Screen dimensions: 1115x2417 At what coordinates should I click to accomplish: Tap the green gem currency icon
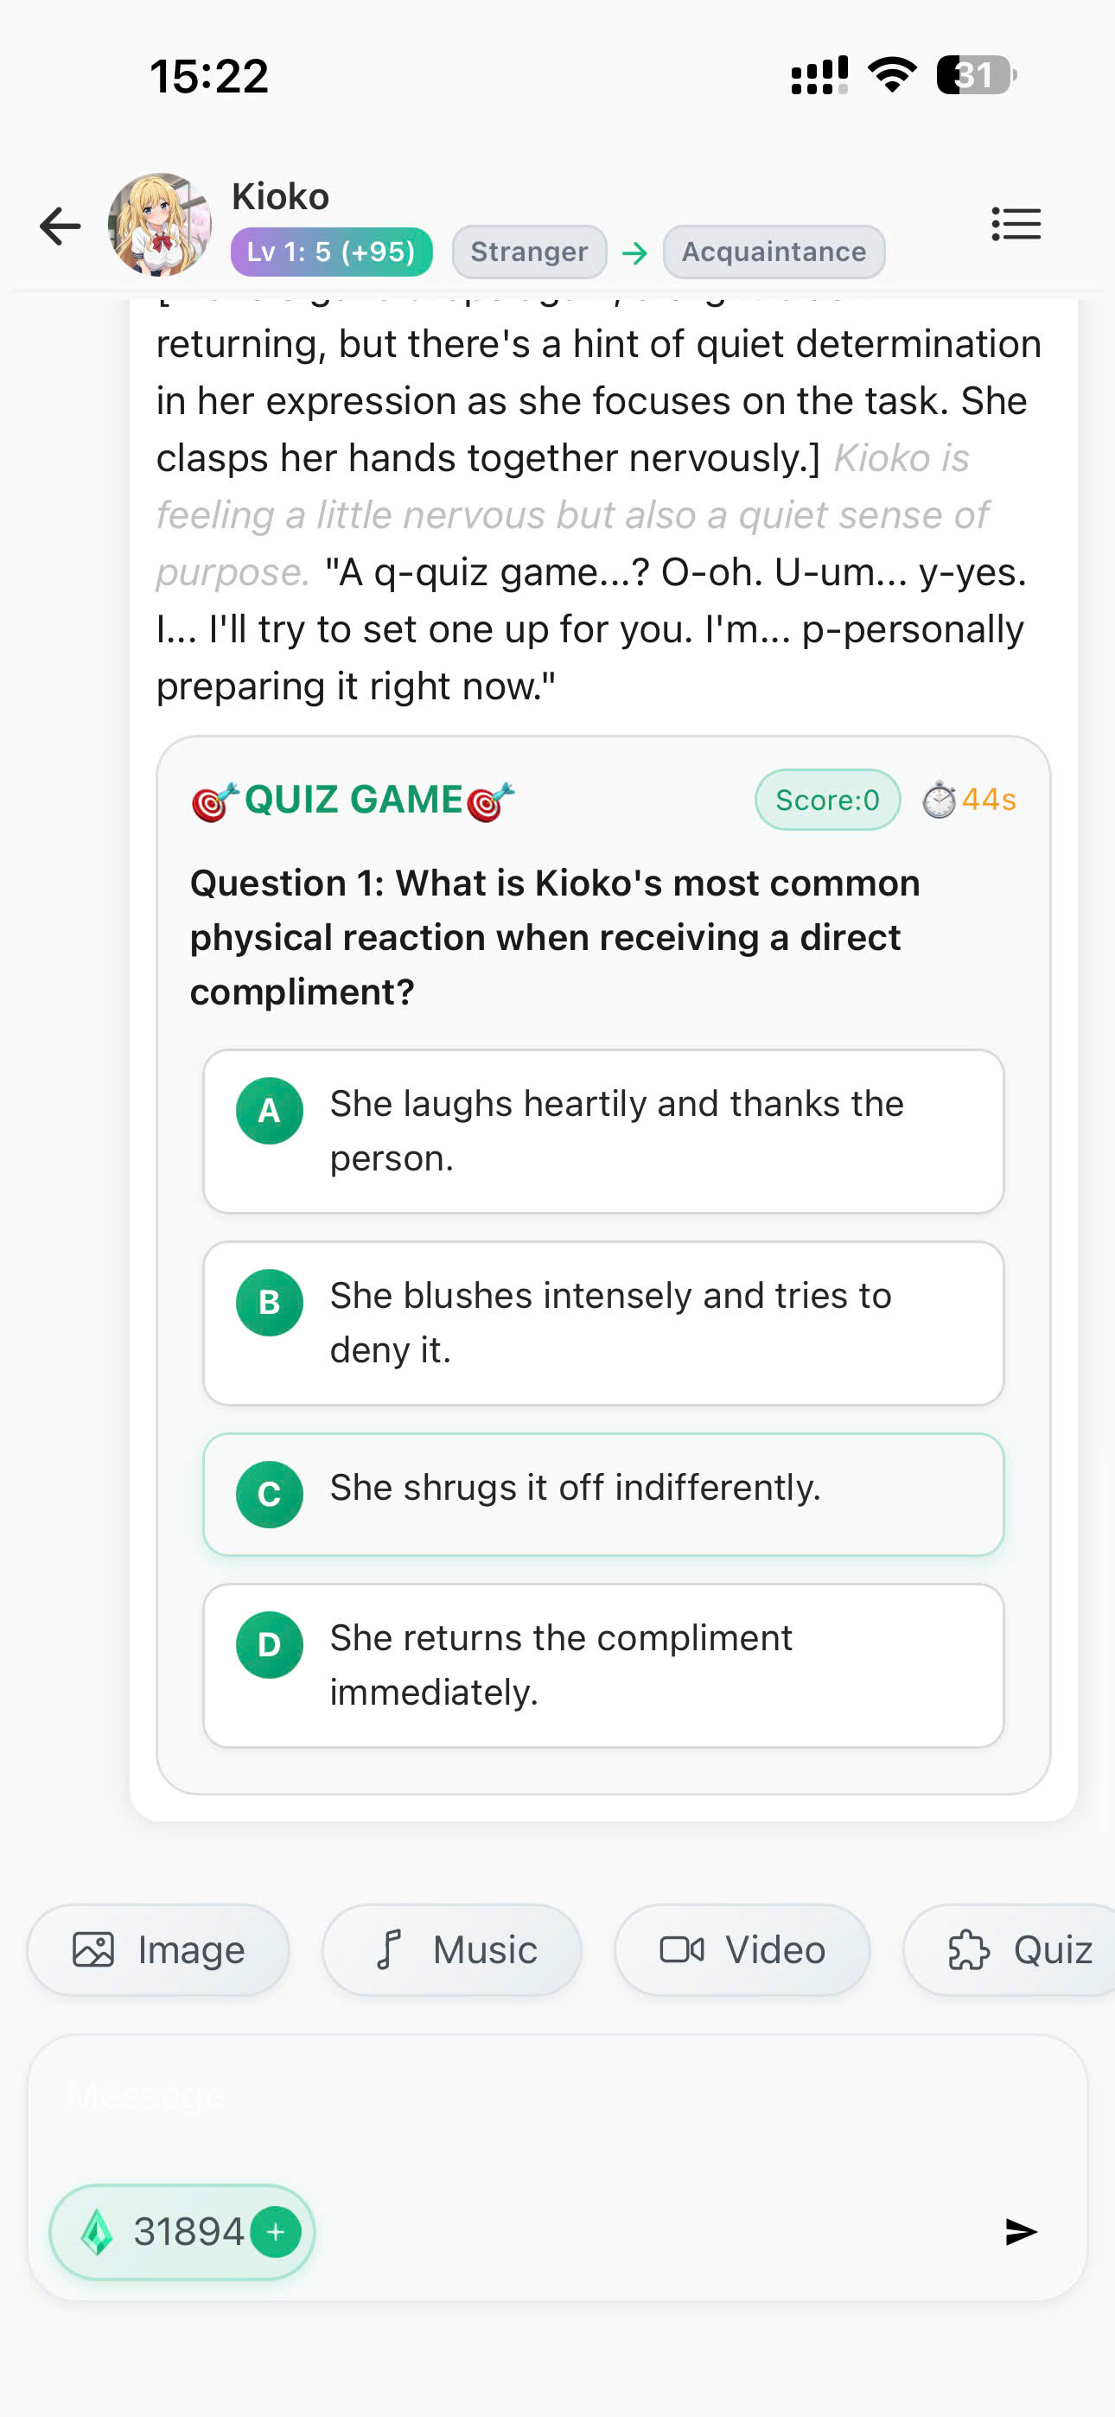97,2231
